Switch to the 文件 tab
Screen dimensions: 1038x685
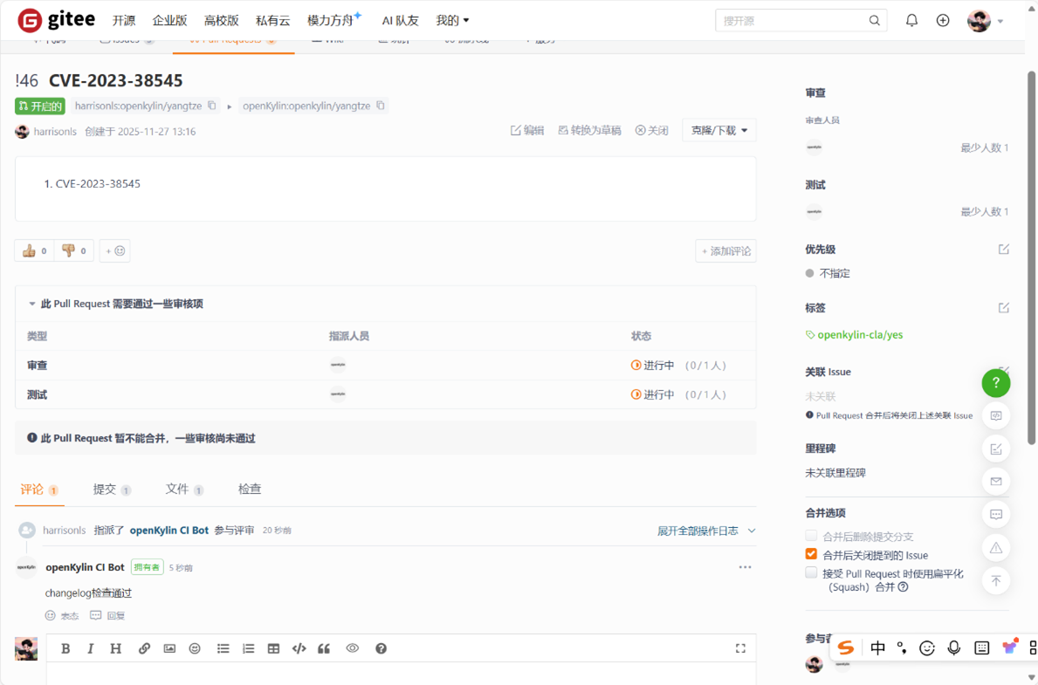[x=178, y=489]
